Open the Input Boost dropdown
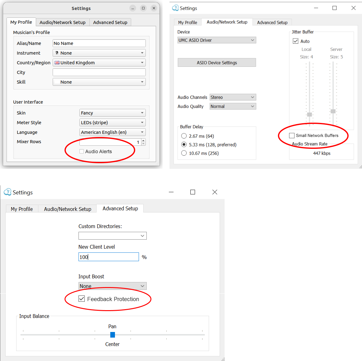The image size is (362, 361). pos(112,286)
